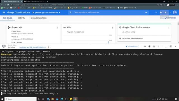Image resolution: width=179 pixels, height=101 pixels.
Task: Click the browser address bar URL
Action: point(45,5)
